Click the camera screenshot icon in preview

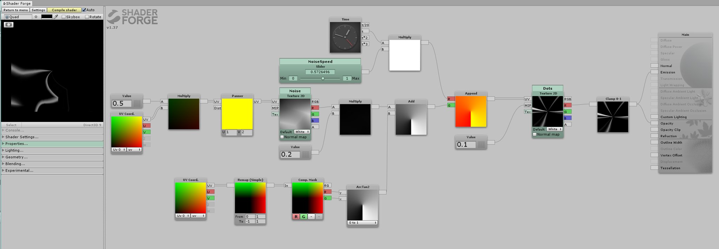pos(9,25)
